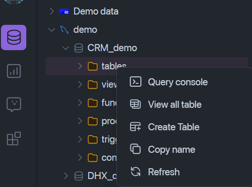Click the DHX database cylinder icon
Screen dimensions: 252x187
79,176
